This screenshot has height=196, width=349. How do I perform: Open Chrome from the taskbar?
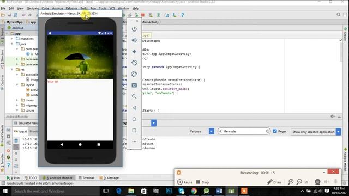[194, 191]
